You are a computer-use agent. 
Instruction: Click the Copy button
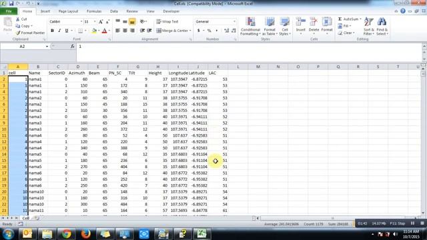24,26
